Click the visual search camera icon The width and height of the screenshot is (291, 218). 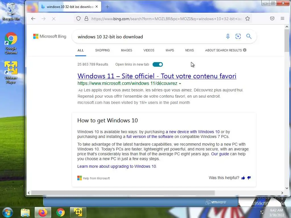(x=238, y=36)
